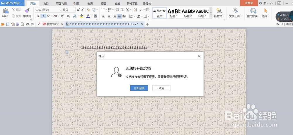Click the insert table grid icon
This screenshot has width=293, height=135.
pyautogui.click(x=148, y=10)
